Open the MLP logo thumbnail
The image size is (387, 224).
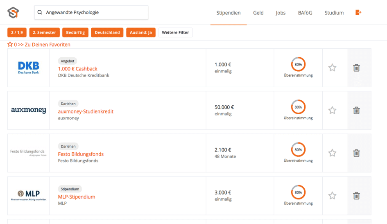pos(28,195)
